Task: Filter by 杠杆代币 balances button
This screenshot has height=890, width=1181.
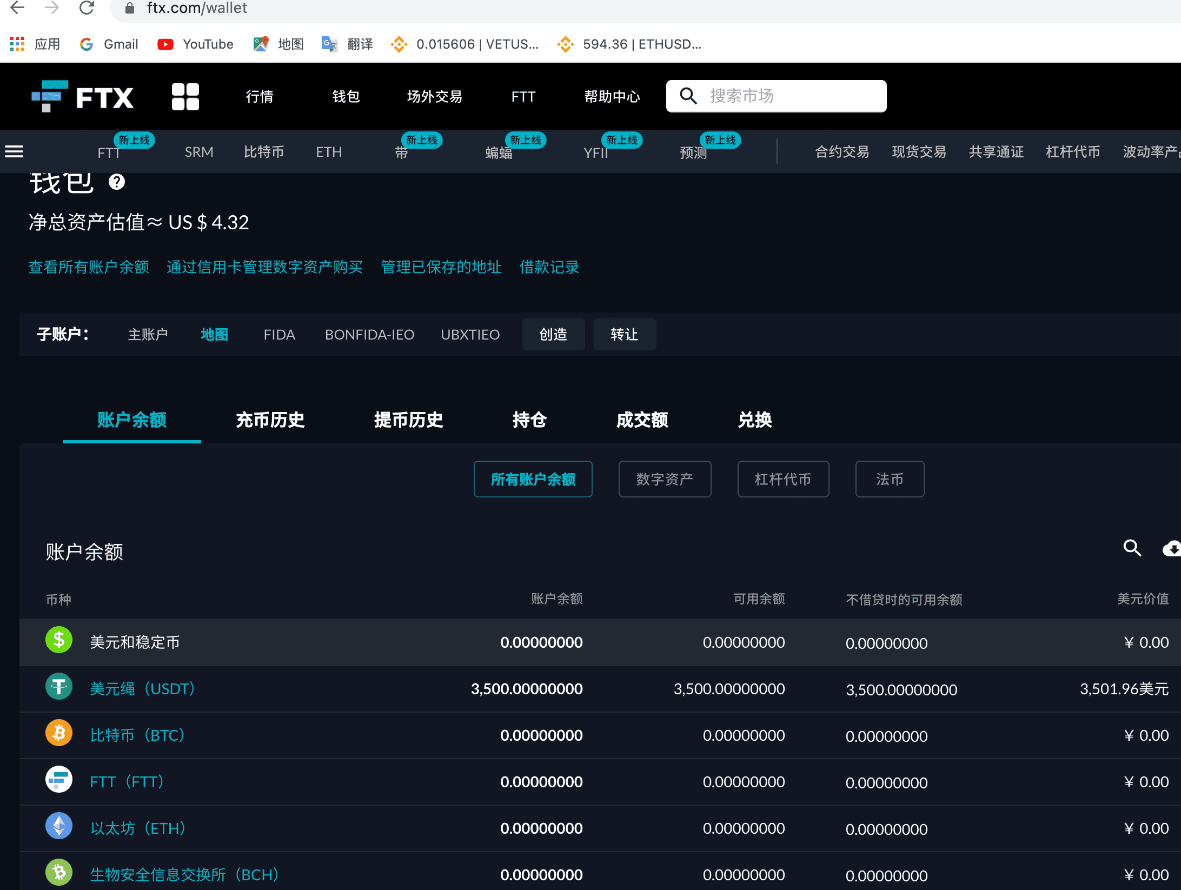Action: click(784, 479)
